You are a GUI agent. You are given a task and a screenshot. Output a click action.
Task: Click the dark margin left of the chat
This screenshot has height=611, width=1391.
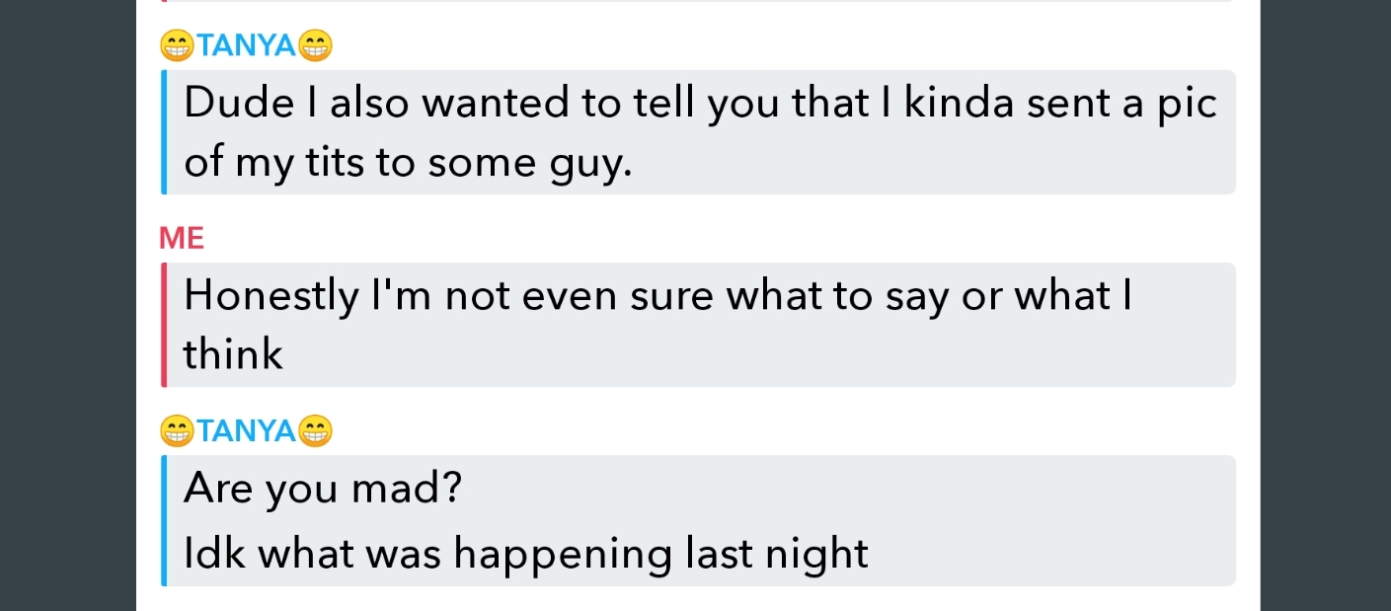click(x=67, y=305)
